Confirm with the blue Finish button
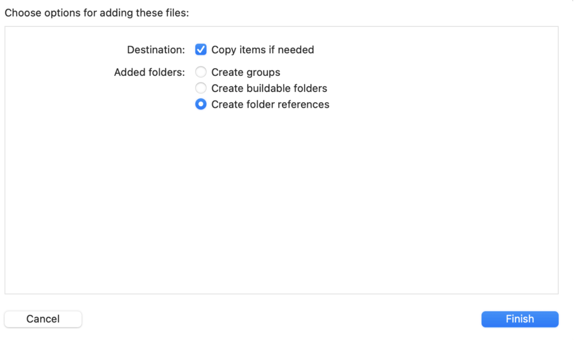The height and width of the screenshot is (340, 575). (x=520, y=319)
